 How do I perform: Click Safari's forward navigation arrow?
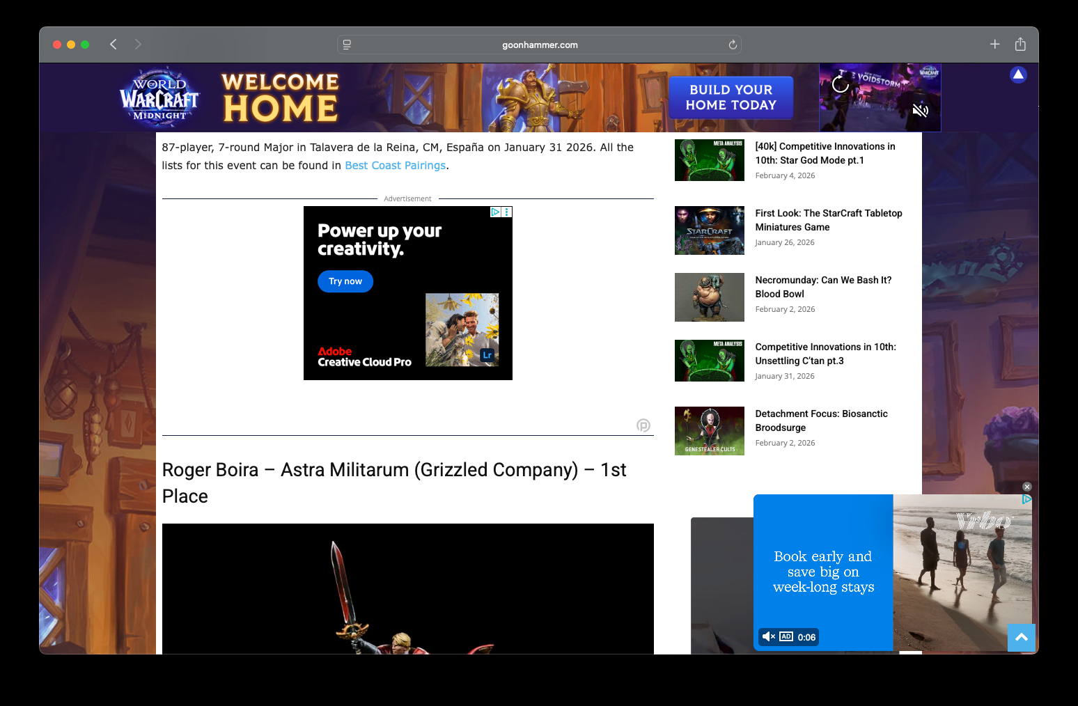pyautogui.click(x=138, y=45)
